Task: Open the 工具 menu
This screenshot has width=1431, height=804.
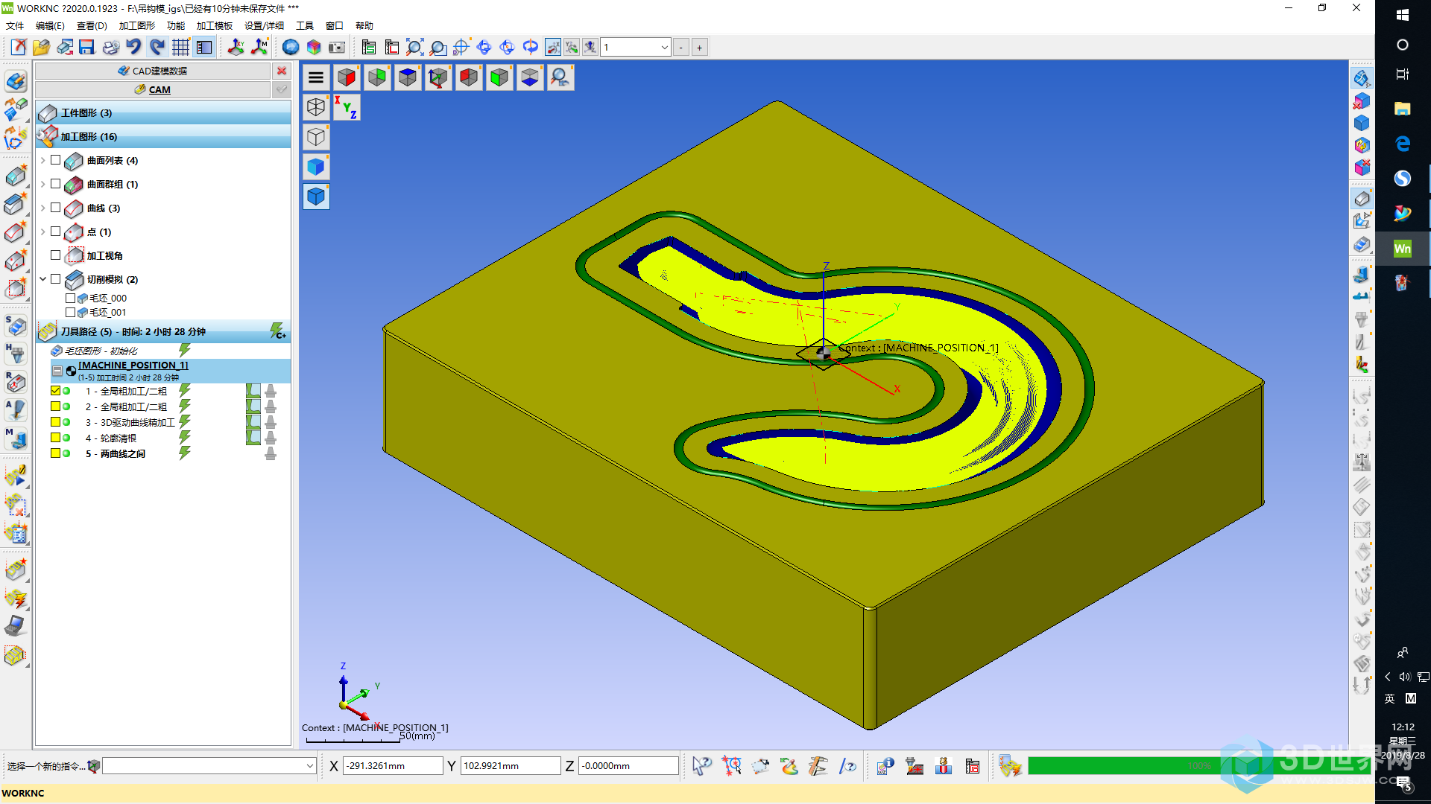Action: pyautogui.click(x=305, y=26)
